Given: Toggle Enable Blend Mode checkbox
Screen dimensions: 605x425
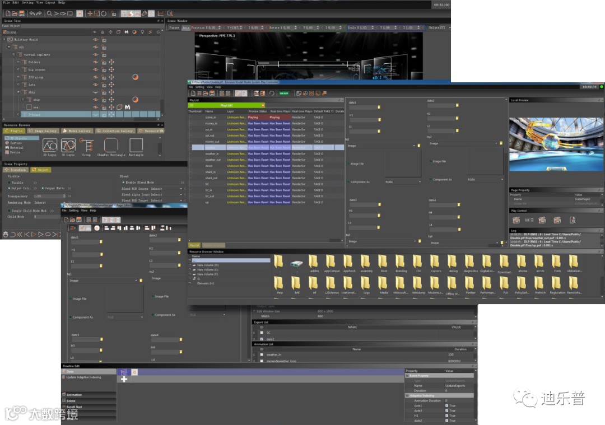Looking at the screenshot, I should (x=123, y=182).
